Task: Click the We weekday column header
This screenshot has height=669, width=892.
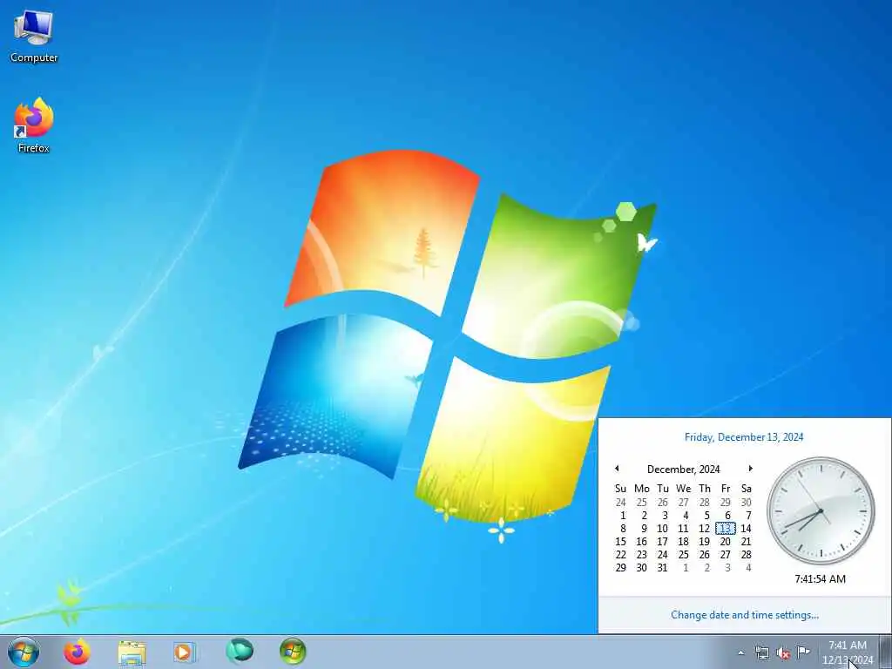Action: click(x=683, y=489)
